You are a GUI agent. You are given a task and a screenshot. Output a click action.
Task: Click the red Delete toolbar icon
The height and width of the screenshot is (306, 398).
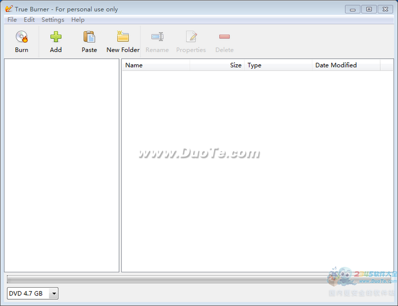(x=224, y=37)
